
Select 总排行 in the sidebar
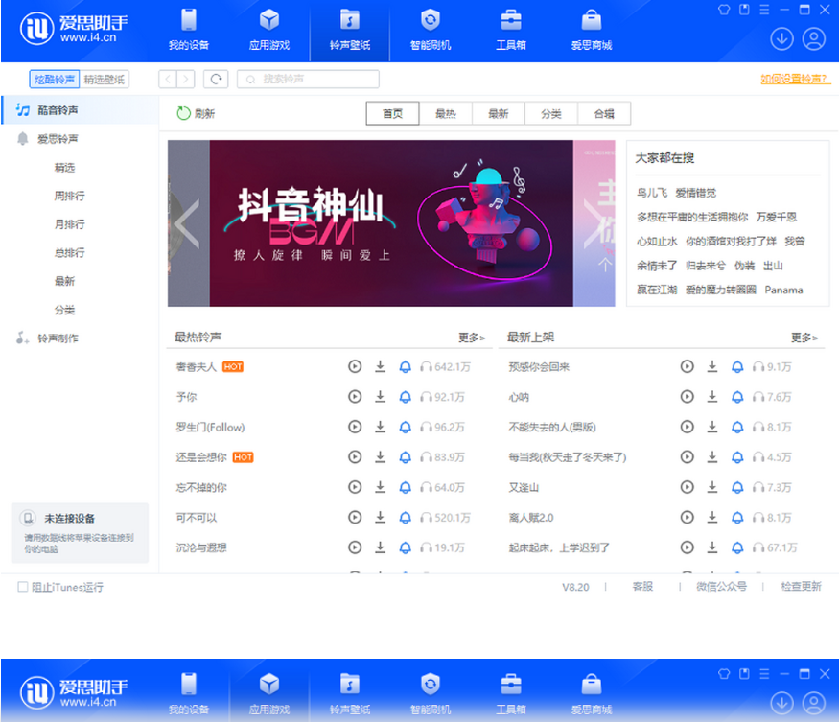click(x=70, y=252)
